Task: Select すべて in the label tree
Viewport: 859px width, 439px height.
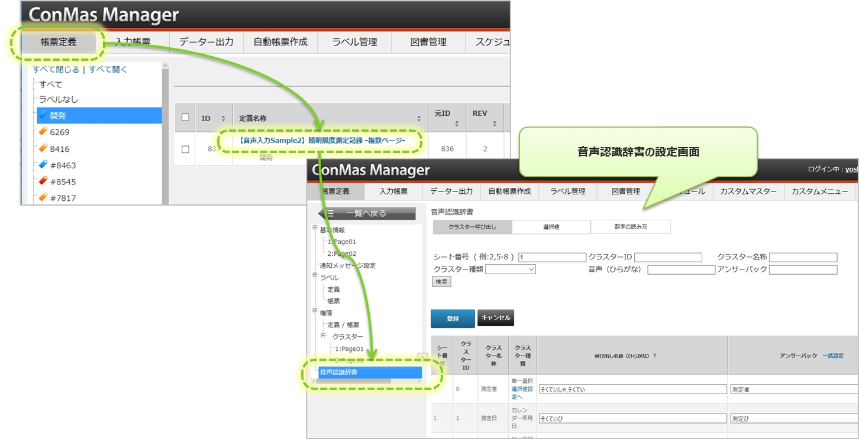Action: (51, 84)
